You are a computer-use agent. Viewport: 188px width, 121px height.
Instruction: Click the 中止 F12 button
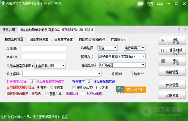click(x=172, y=61)
